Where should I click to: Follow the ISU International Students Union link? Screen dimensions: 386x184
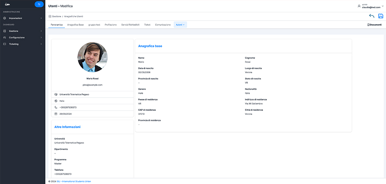76,181
